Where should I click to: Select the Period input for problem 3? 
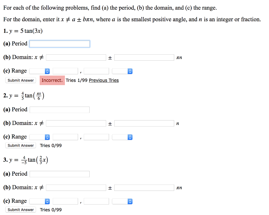pos(59,174)
